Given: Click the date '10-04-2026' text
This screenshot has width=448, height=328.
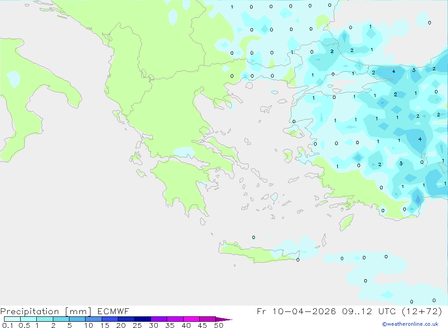Looking at the screenshot, I should tap(304, 311).
